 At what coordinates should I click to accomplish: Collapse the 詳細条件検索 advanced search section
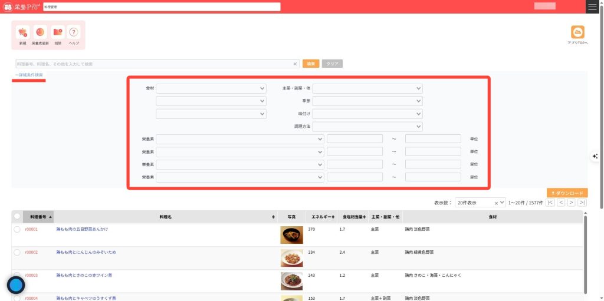(29, 75)
